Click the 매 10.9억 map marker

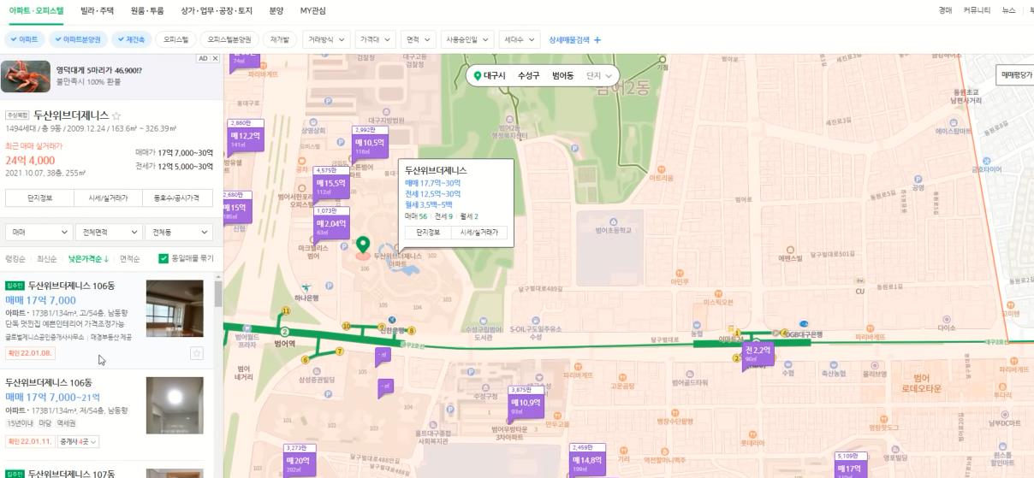tap(526, 402)
